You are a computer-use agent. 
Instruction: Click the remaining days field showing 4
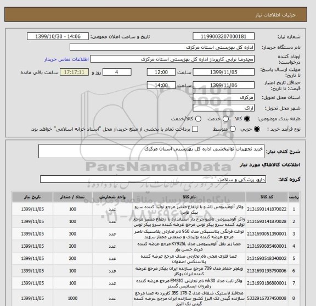click(x=117, y=72)
